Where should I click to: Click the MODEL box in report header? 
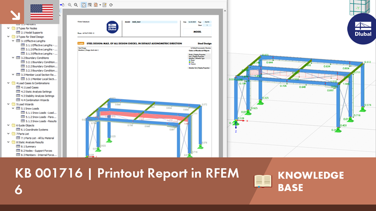pos(197,32)
